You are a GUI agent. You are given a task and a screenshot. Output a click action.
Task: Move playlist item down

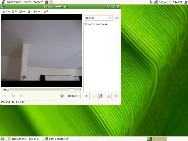click(x=116, y=96)
